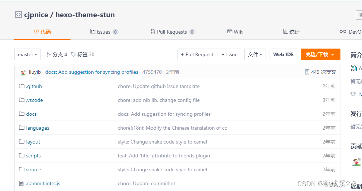Open commit hash 4759470
Viewport: 362px width, 191px height.
(152, 72)
